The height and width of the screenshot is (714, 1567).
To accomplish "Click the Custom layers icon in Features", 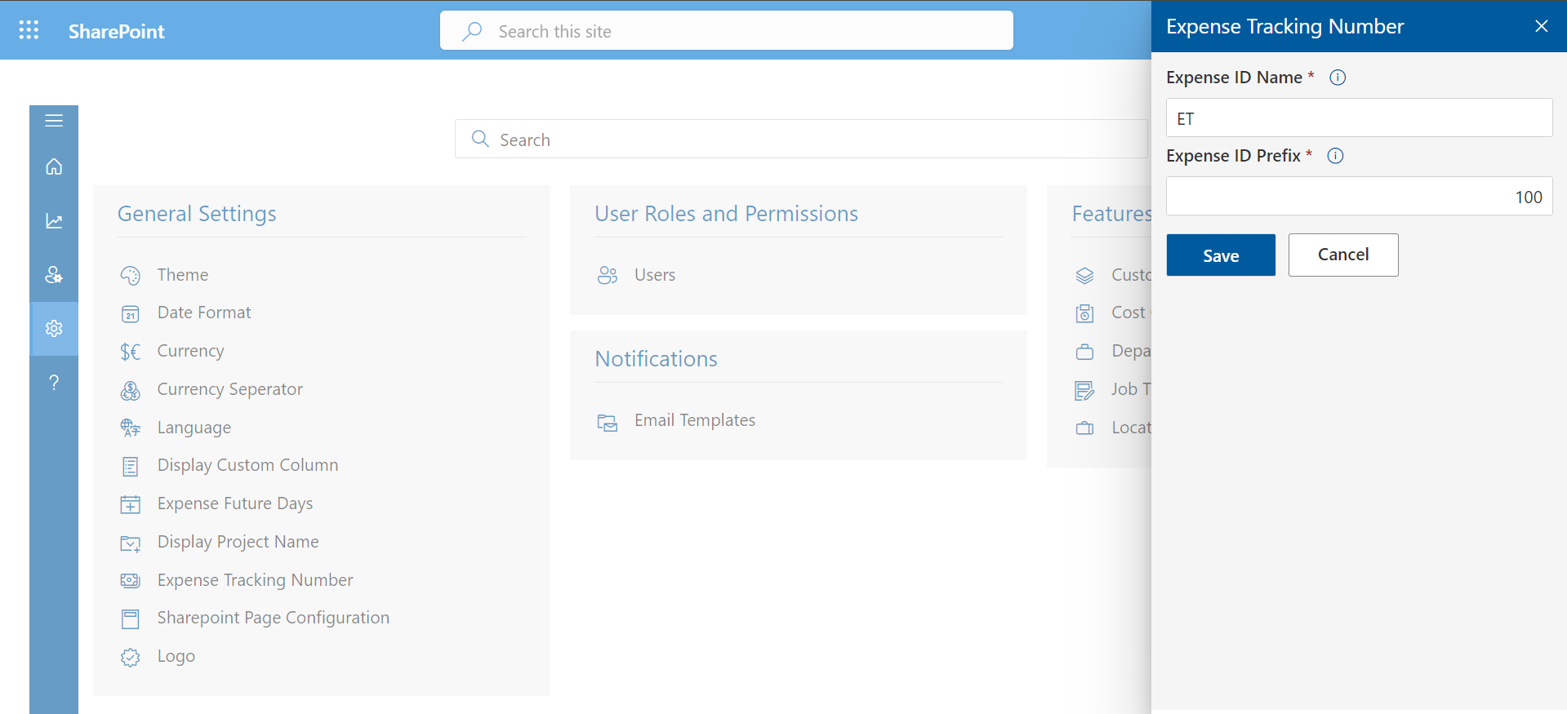I will click(1084, 276).
